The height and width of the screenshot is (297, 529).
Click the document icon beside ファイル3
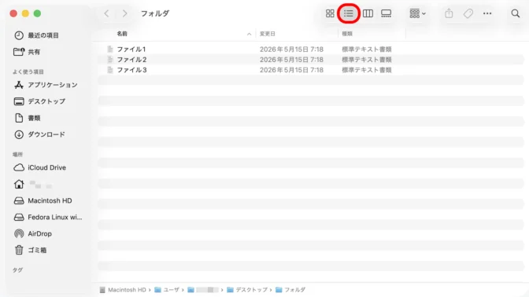point(110,70)
